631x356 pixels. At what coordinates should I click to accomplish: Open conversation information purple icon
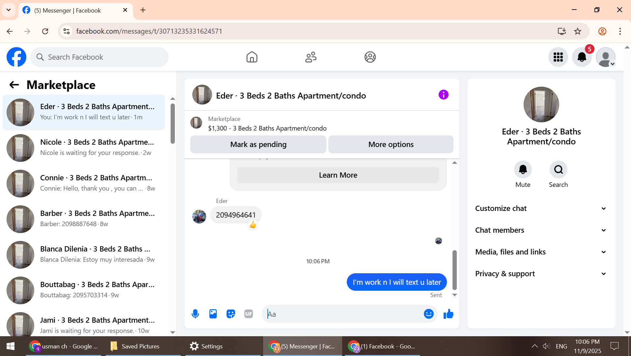coord(444,95)
